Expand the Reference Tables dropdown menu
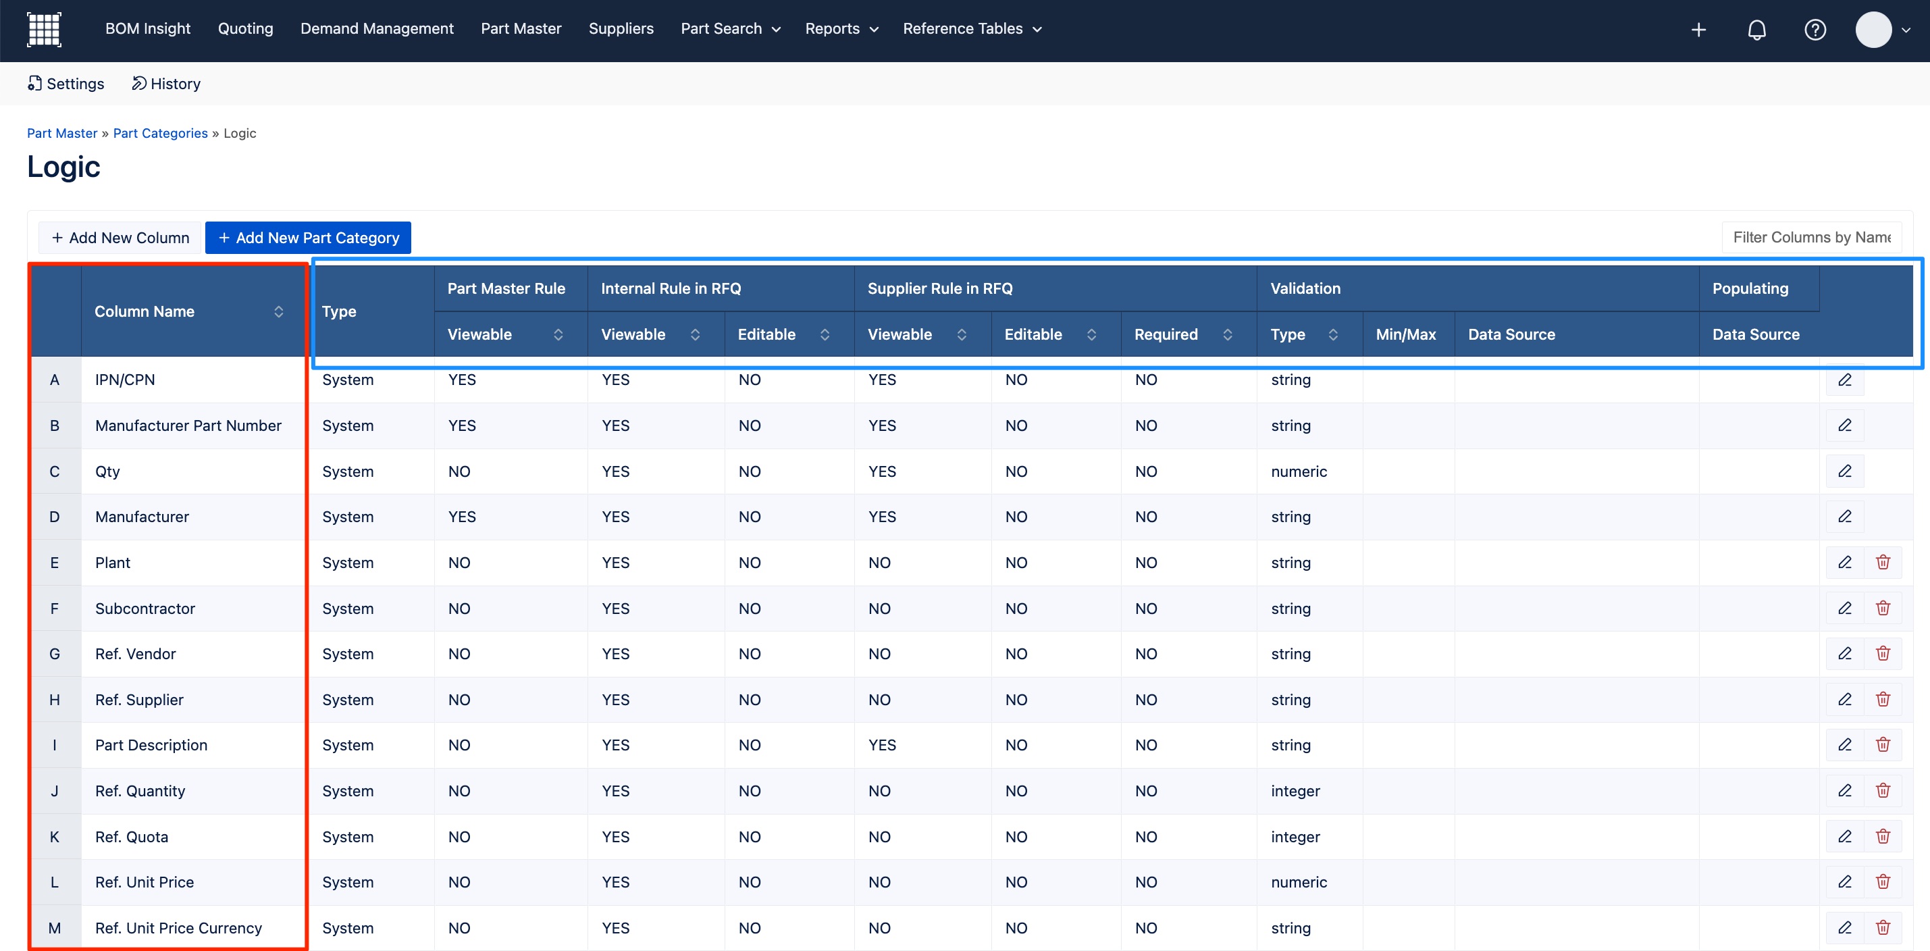1930x951 pixels. point(972,28)
